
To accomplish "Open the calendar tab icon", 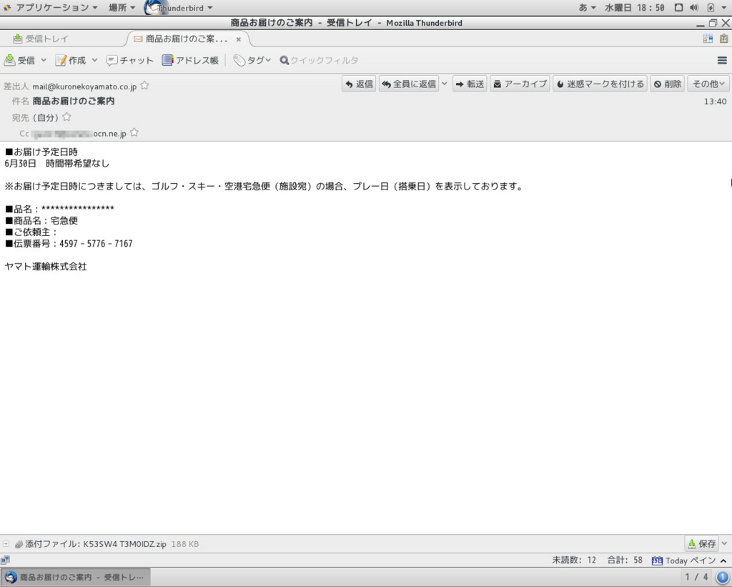I will pyautogui.click(x=708, y=39).
